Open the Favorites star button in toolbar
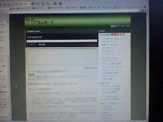Screen dimensions: 163x122 (x=25, y=4)
